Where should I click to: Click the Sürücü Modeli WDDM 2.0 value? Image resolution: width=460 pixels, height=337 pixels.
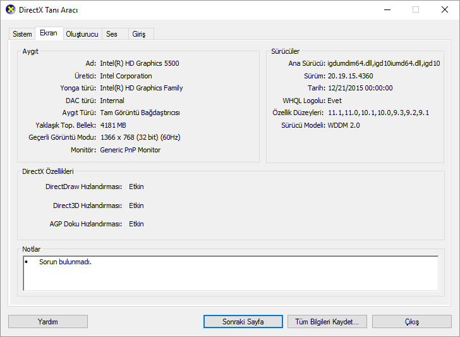tap(344, 125)
